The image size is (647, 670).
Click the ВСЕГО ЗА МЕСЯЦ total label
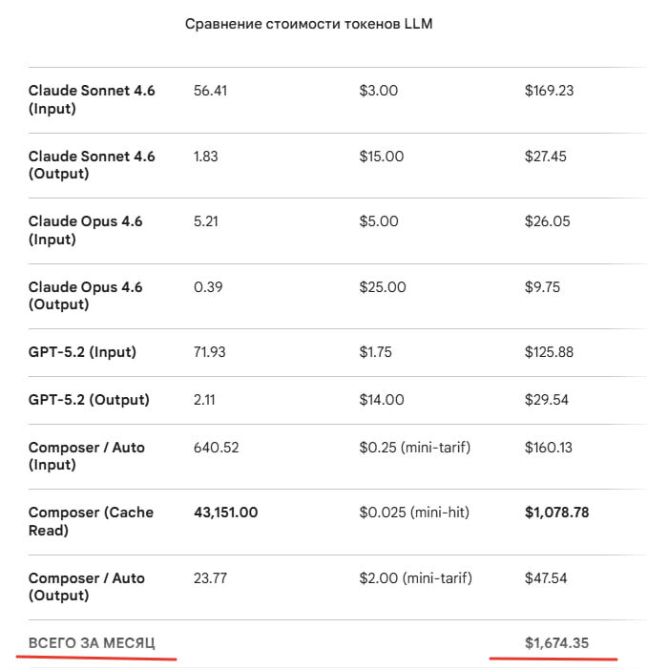point(92,643)
